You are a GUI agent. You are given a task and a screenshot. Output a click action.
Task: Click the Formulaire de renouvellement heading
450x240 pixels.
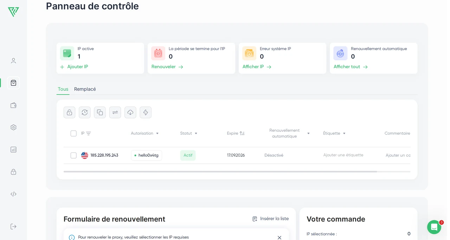pos(114,219)
